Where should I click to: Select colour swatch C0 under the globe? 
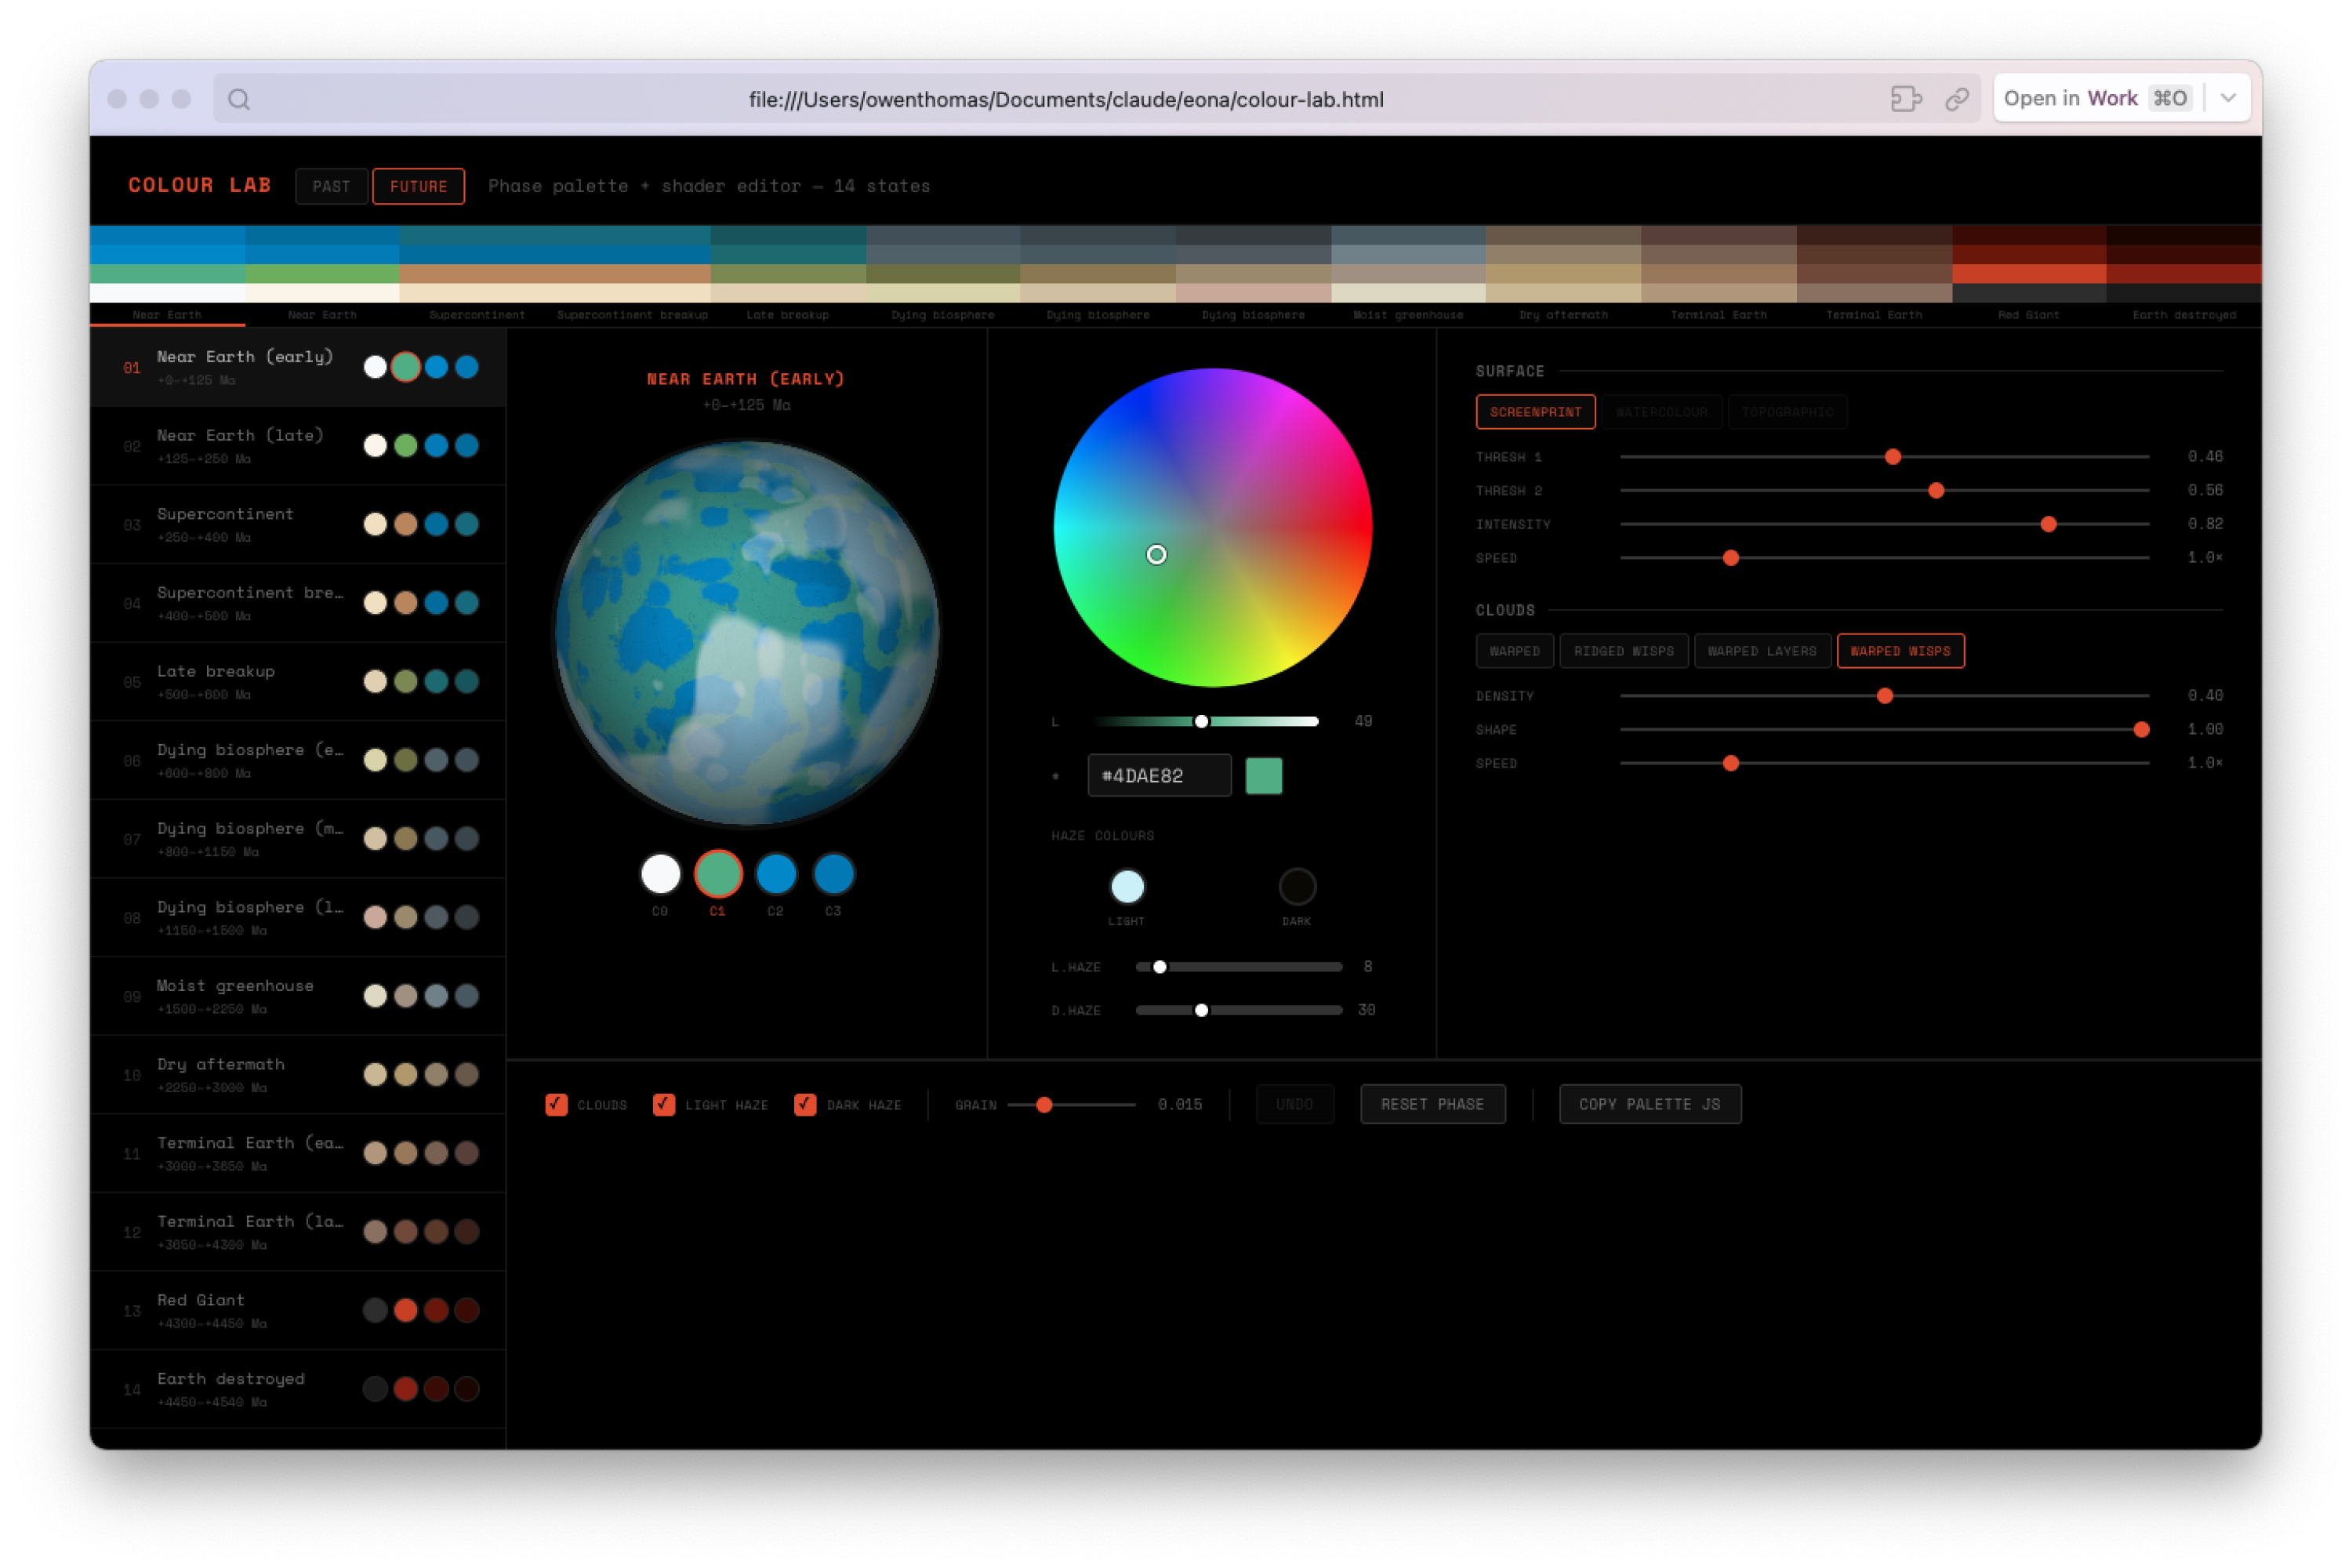660,874
